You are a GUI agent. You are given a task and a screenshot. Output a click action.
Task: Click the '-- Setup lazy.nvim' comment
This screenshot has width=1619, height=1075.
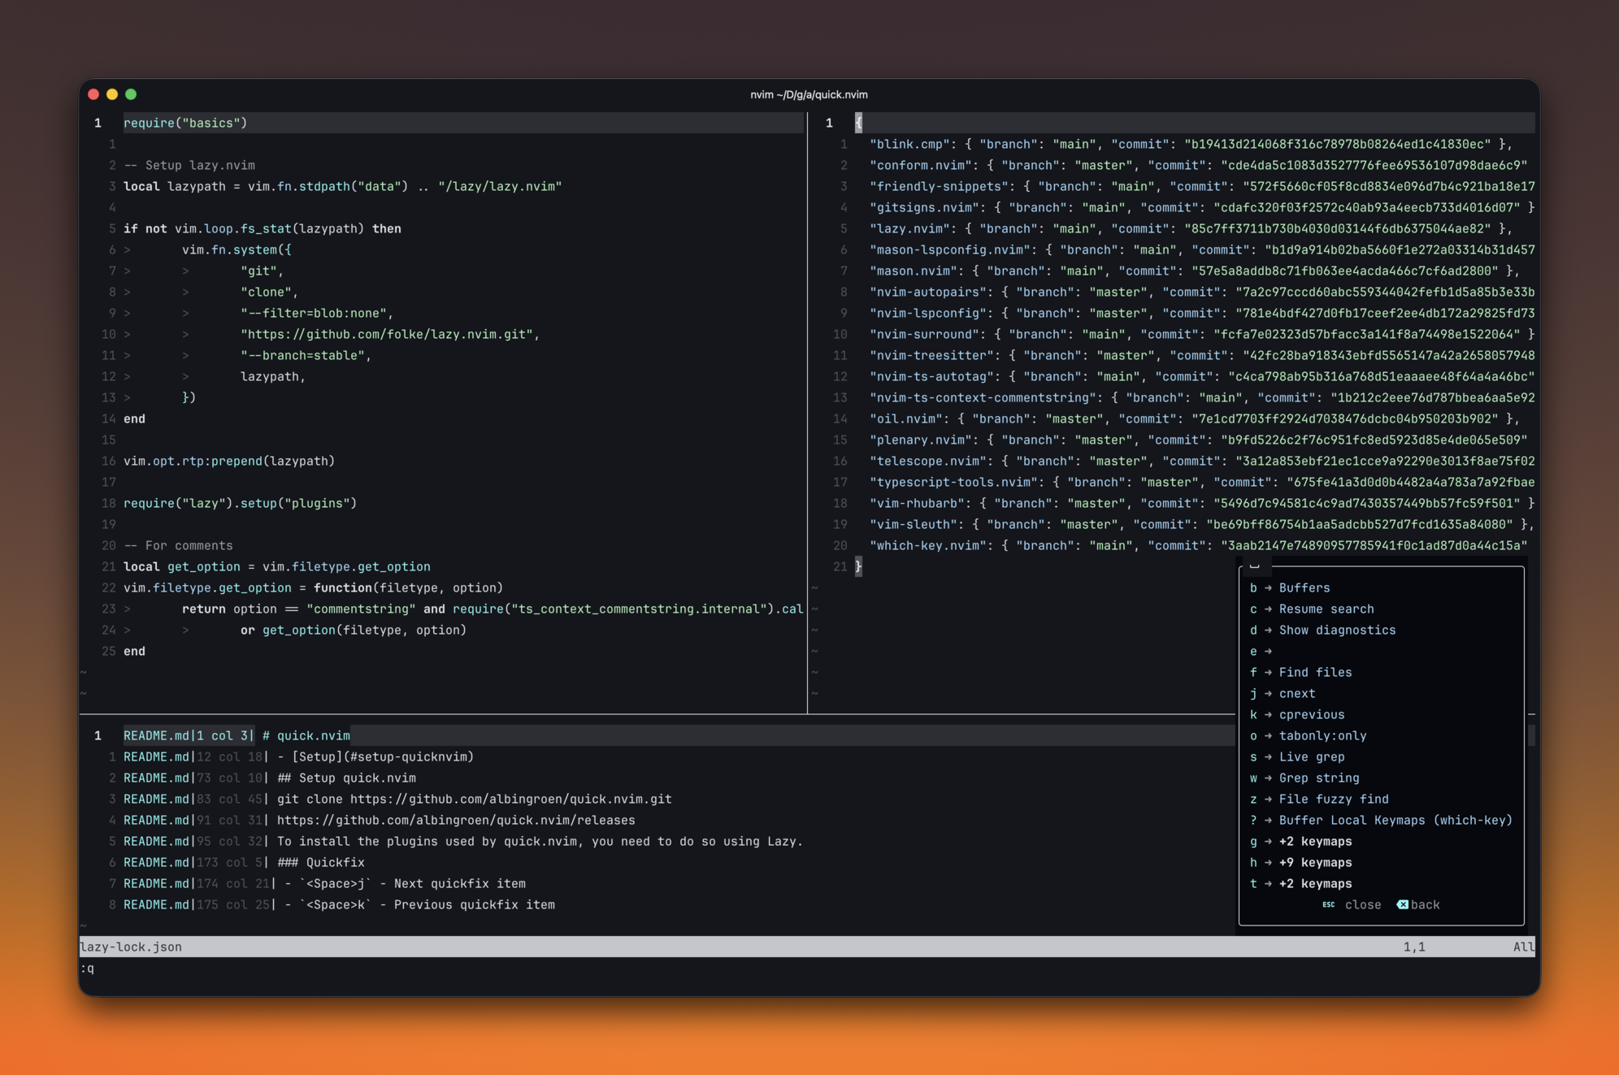pos(189,165)
